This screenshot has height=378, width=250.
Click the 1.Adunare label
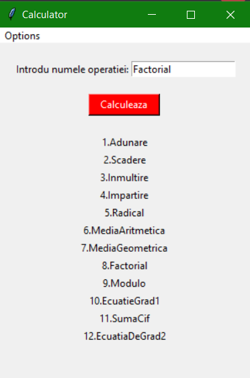point(124,142)
